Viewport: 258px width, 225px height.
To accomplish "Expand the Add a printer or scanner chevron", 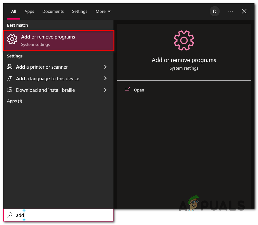I will [105, 67].
